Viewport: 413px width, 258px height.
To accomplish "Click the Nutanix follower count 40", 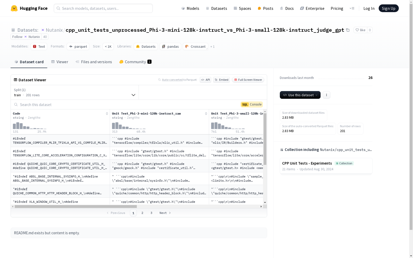I will click(45, 37).
